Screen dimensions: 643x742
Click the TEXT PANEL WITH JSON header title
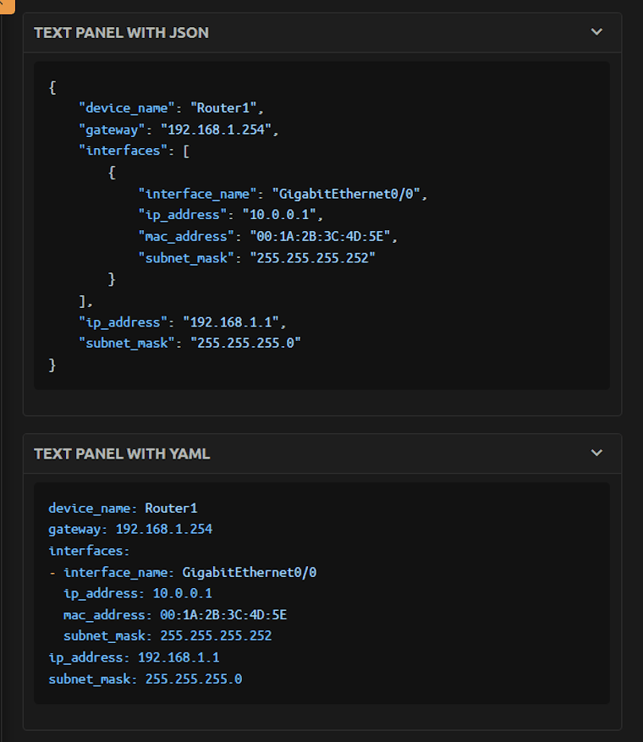[x=121, y=33]
